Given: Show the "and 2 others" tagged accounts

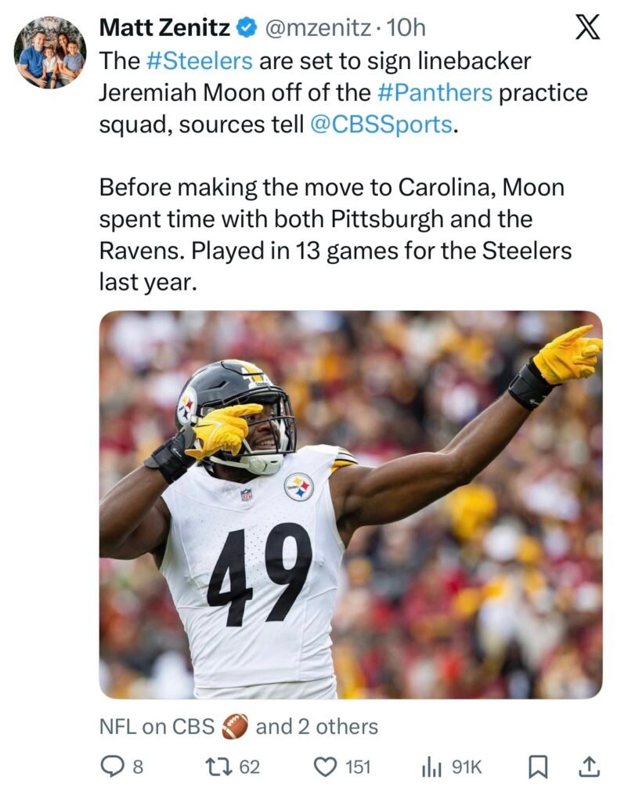Looking at the screenshot, I should [316, 726].
